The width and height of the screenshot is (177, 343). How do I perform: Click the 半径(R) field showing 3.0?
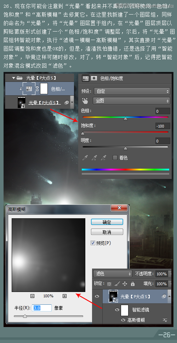42,308
